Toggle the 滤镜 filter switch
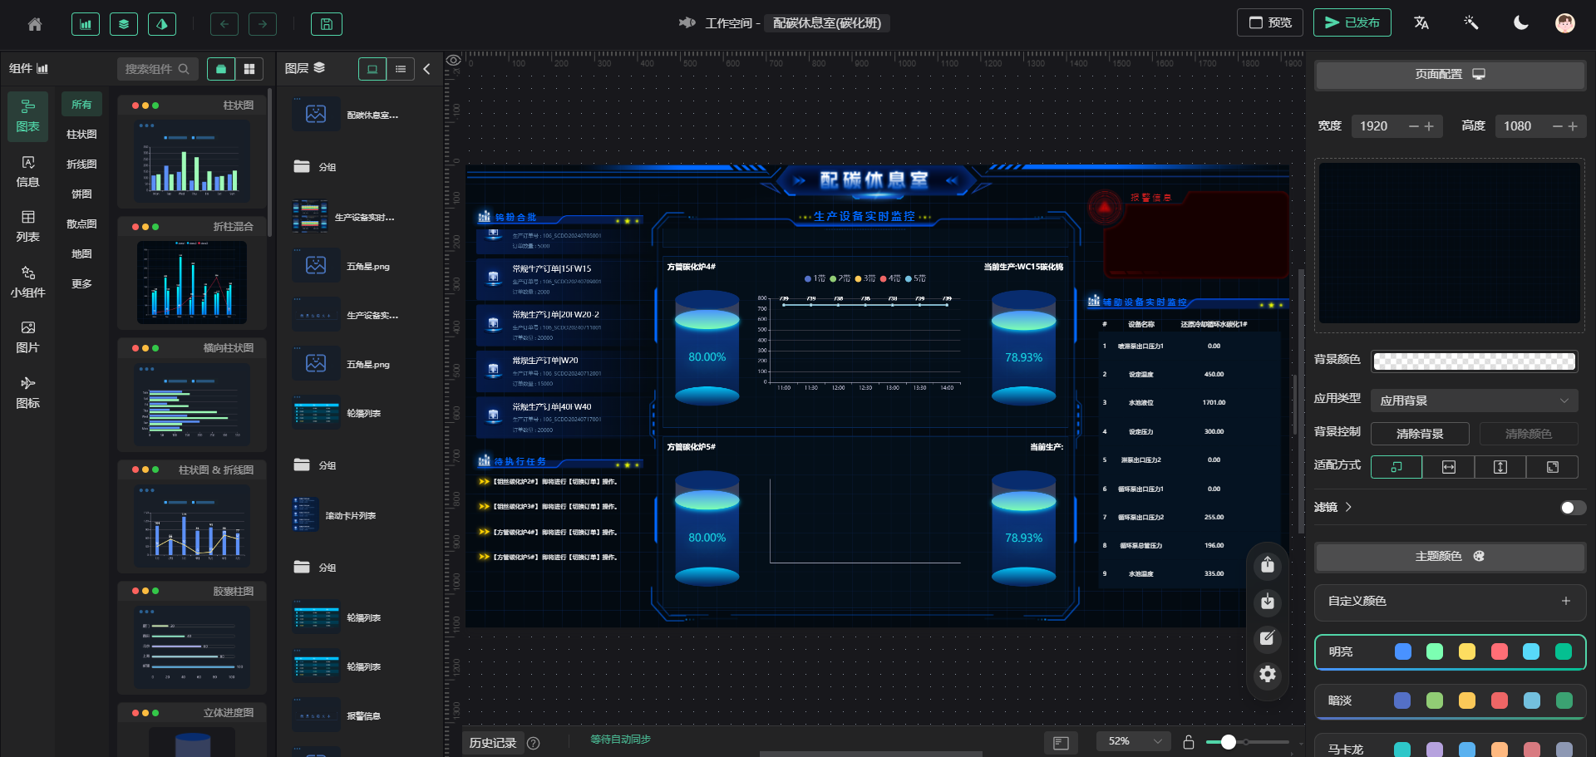The image size is (1596, 757). pos(1572,508)
